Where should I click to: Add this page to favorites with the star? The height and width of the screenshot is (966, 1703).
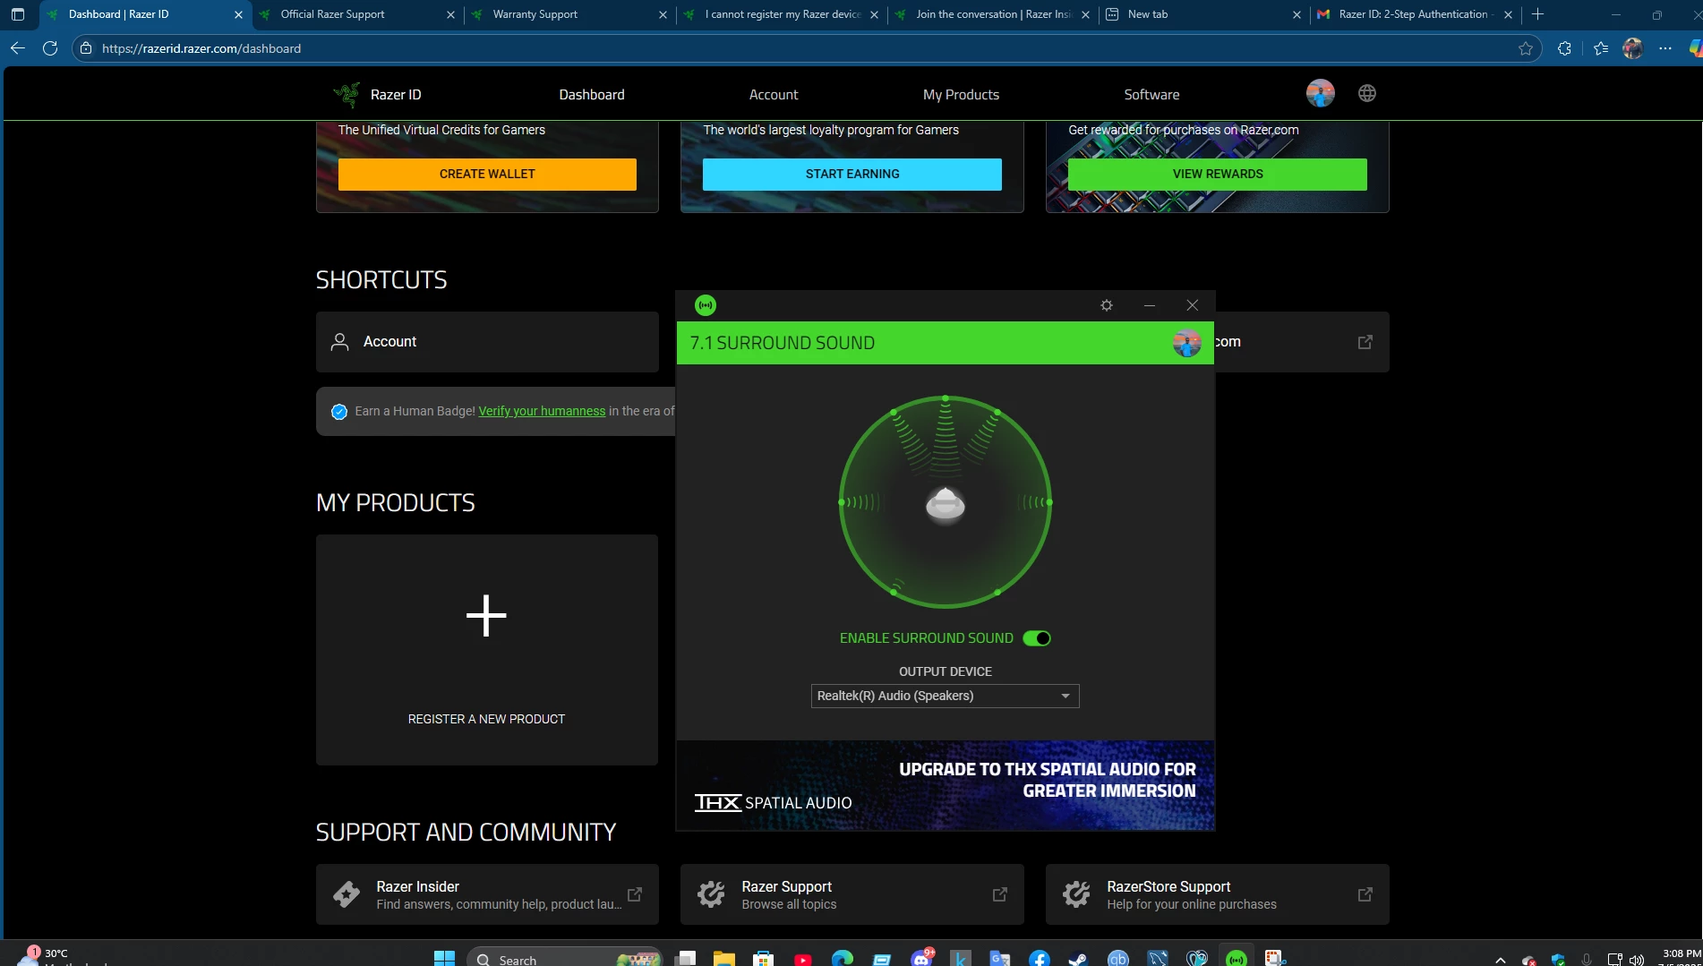(1526, 48)
